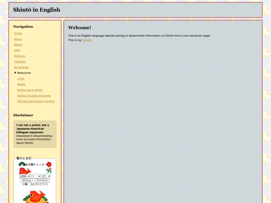Open Helpful Youtube Channels link
Screen dimensions: 271x203
(34, 96)
